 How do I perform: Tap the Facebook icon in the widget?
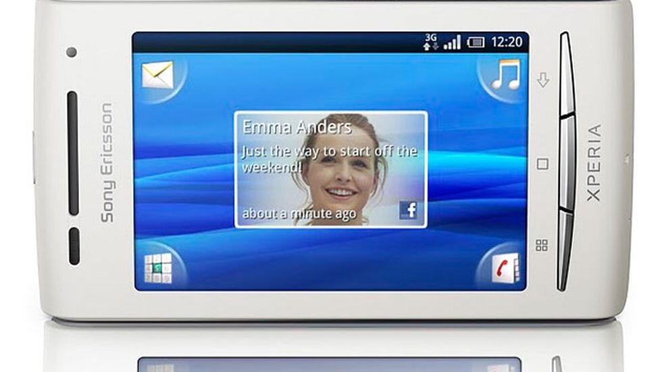pos(408,210)
